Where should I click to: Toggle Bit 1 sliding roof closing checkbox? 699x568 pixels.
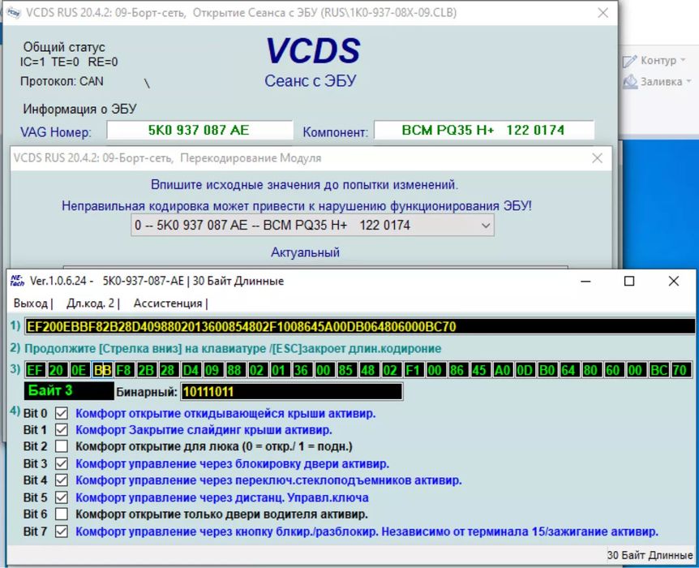(x=62, y=430)
